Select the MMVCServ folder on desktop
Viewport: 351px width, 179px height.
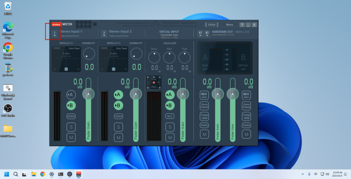pyautogui.click(x=8, y=131)
